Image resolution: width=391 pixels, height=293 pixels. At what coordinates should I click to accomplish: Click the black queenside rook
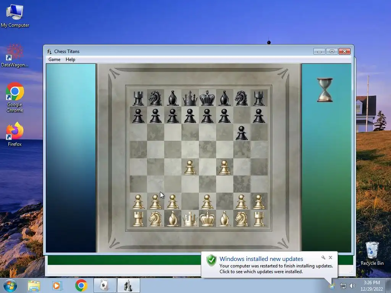point(138,98)
